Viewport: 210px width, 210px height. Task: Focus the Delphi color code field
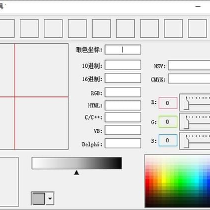(123, 143)
